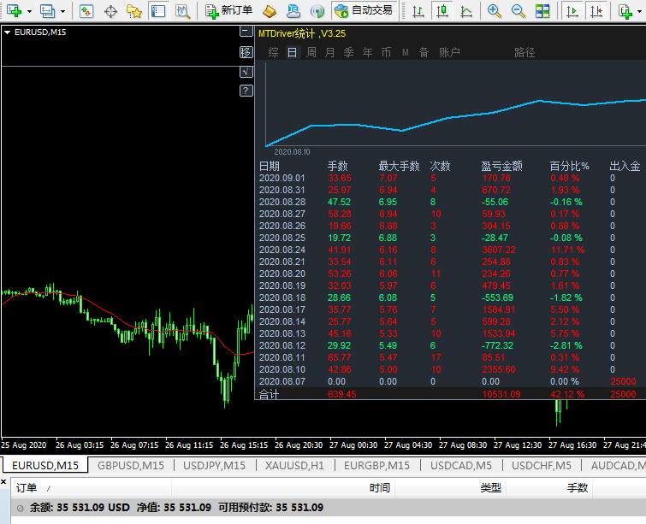Click the total profit 10531.09

501,394
